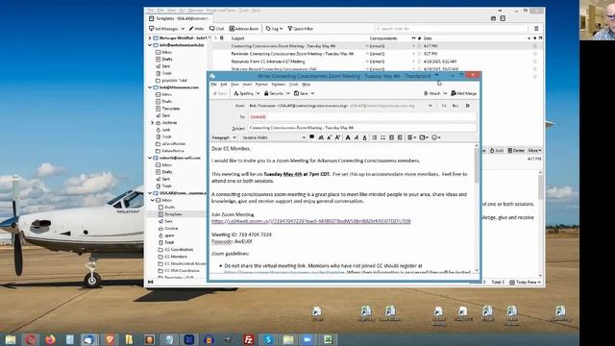
Task: Open compose window View menu
Action: (x=234, y=85)
